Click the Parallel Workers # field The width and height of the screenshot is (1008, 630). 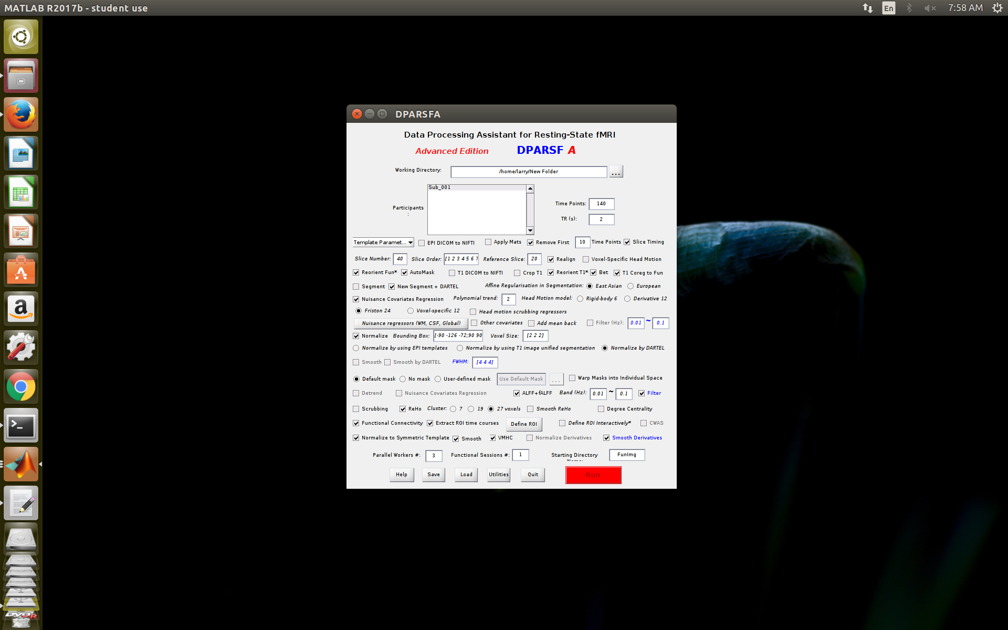click(434, 456)
